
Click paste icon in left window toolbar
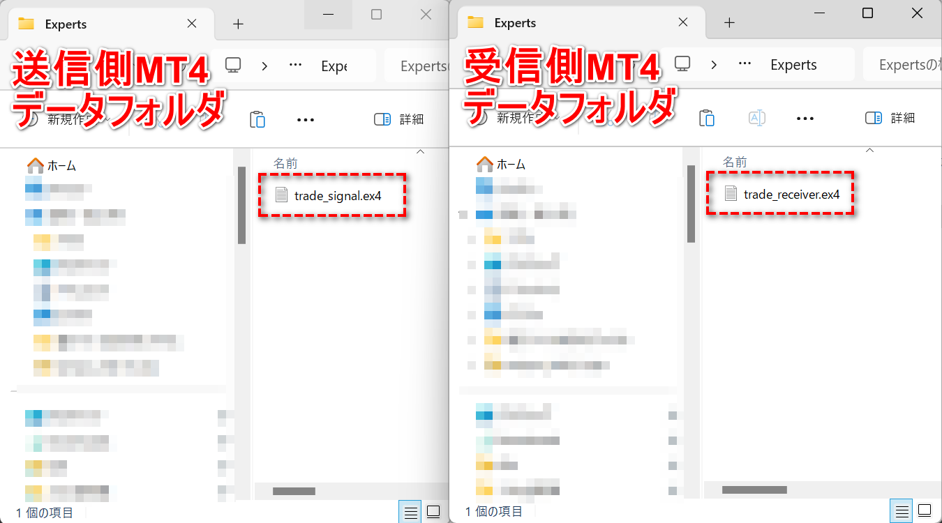(257, 119)
